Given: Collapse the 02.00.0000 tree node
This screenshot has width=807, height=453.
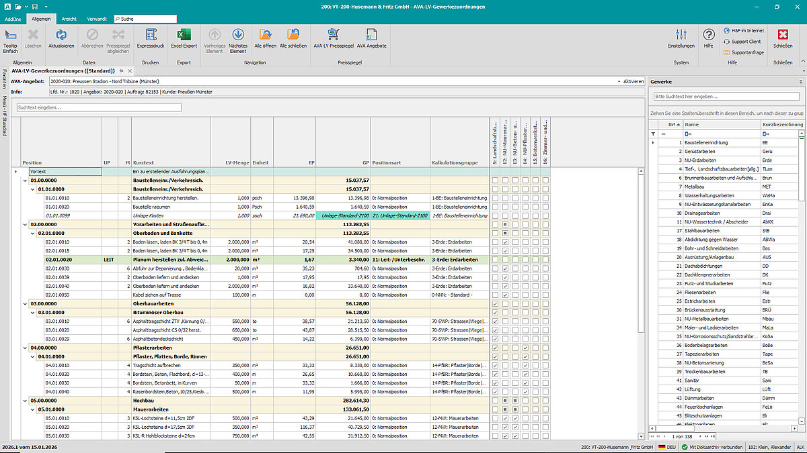Looking at the screenshot, I should (x=25, y=224).
